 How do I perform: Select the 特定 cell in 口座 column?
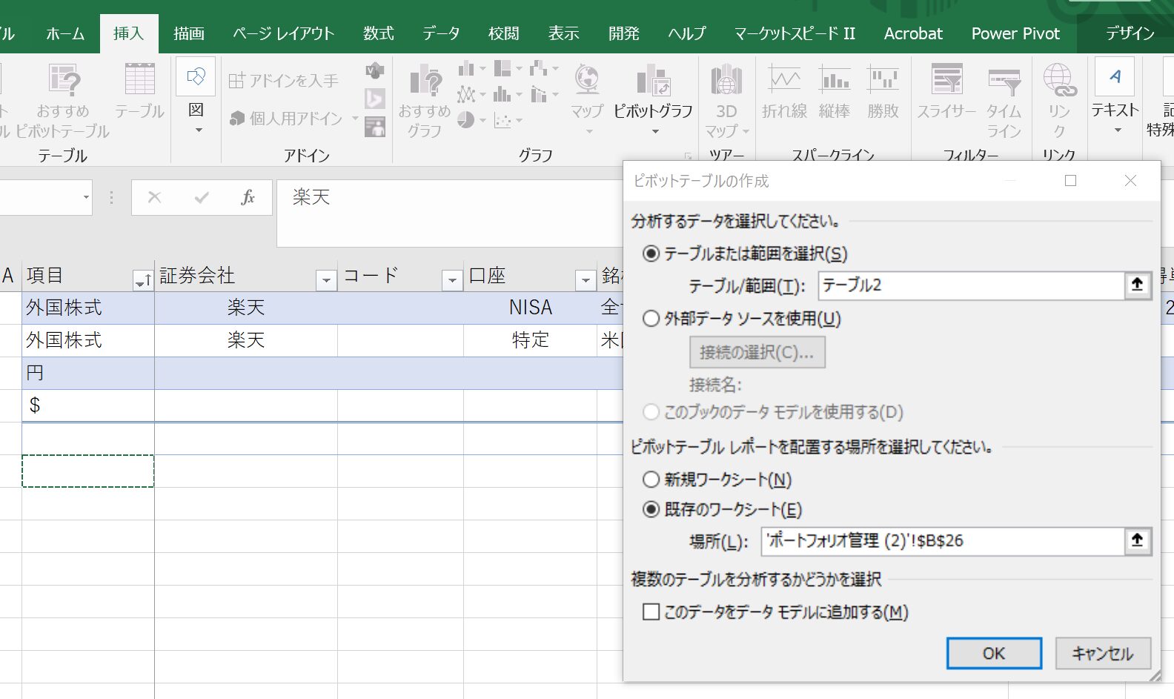(530, 340)
